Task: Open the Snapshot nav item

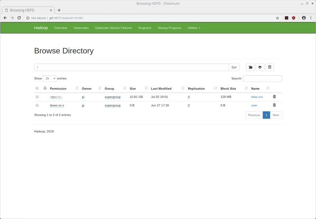Action: (x=145, y=28)
